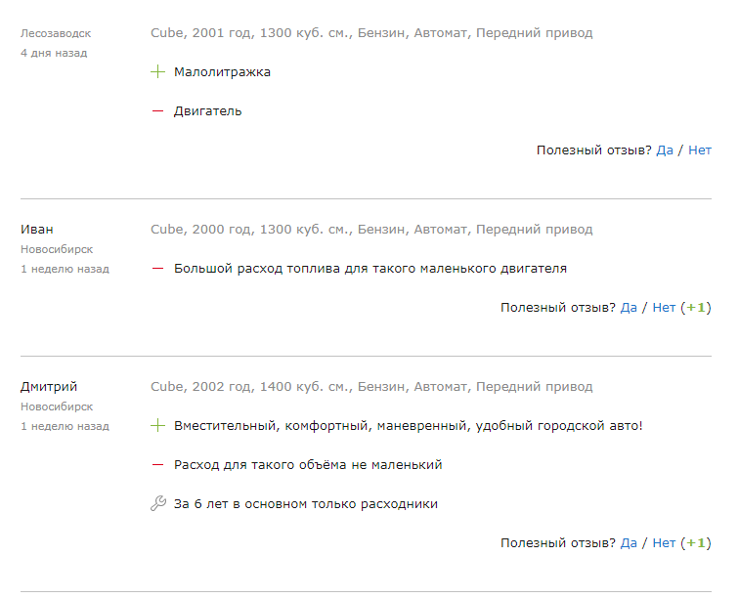Click the reviewer name Иван
This screenshot has width=739, height=599.
pos(37,230)
